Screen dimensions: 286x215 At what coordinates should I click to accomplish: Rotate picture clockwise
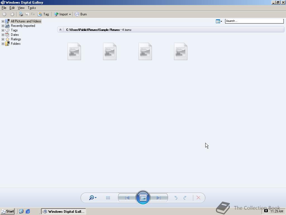tap(185, 198)
